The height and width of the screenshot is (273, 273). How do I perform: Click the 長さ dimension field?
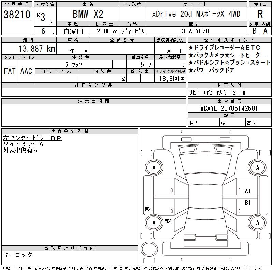point(204,123)
